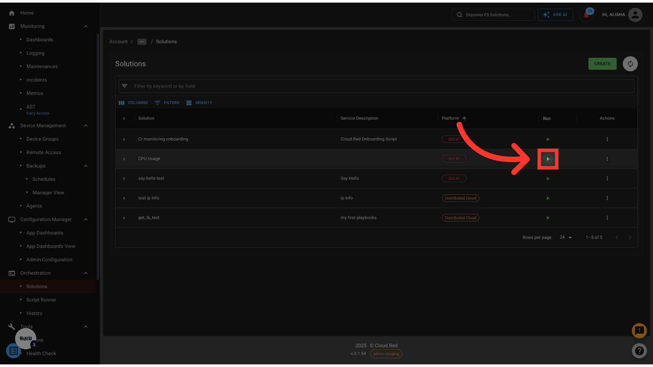Open the rows per page dropdown
Image resolution: width=653 pixels, height=367 pixels.
click(566, 238)
